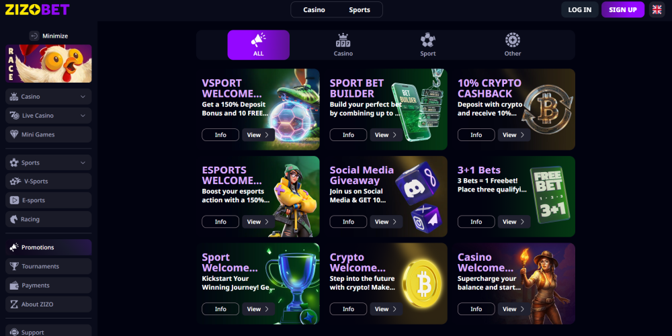Screen dimensions: 672x336
Task: Go to About ZIZO page
Action: point(48,304)
